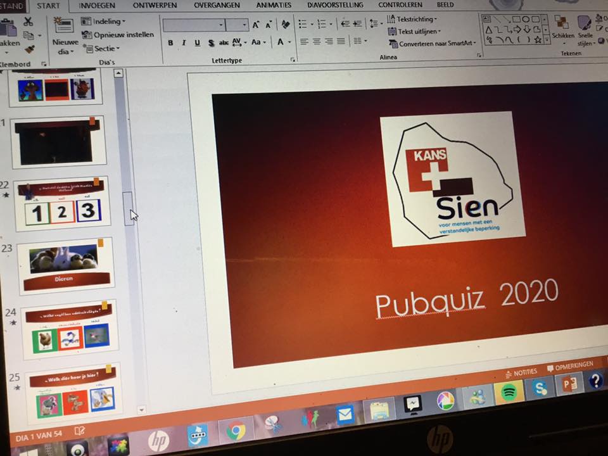Select slide 24 thumbnail with chicken
The width and height of the screenshot is (608, 456).
[70, 329]
